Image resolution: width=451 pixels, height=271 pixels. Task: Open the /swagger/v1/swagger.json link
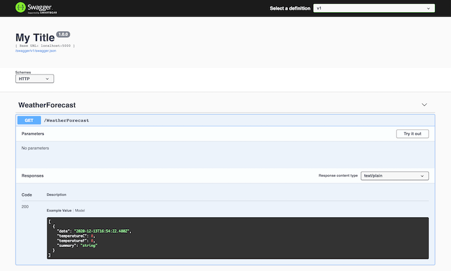tap(36, 51)
